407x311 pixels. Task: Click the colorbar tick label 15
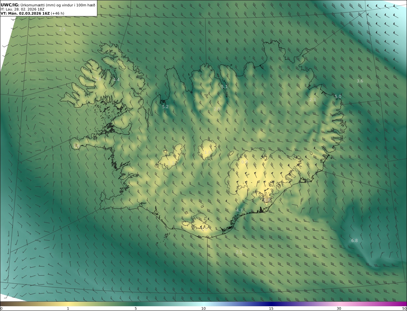271,308
